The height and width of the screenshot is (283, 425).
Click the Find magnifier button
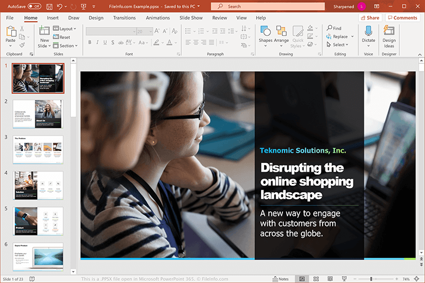click(x=334, y=28)
